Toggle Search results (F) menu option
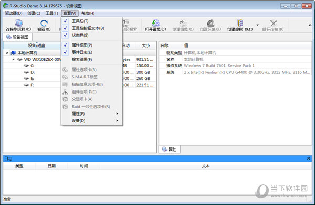The height and width of the screenshot is (205, 315). (x=82, y=60)
